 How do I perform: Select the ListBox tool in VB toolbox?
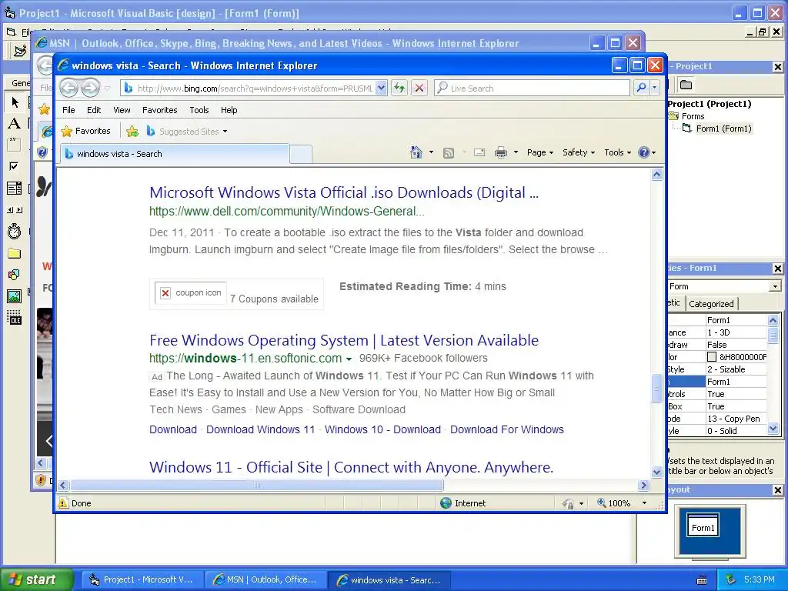[15, 189]
